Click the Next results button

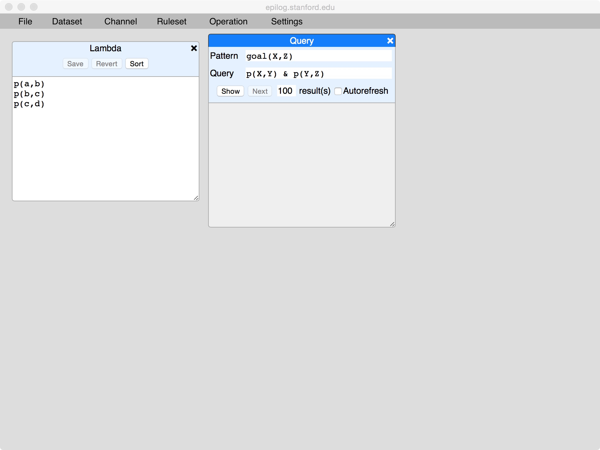click(x=260, y=91)
